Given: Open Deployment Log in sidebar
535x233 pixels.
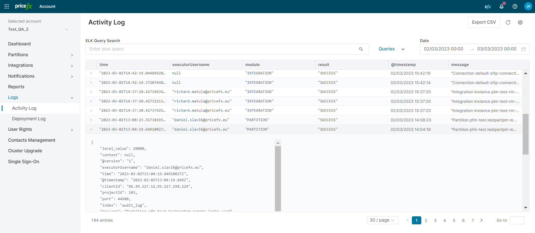Looking at the screenshot, I should click(x=29, y=119).
